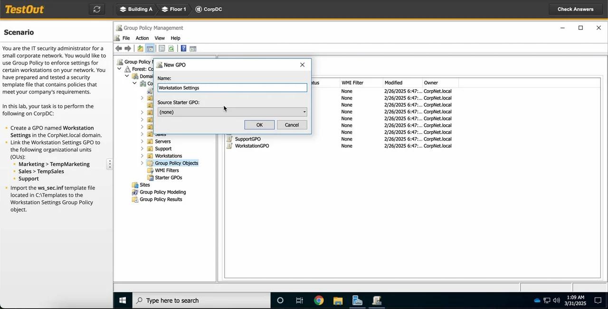
Task: Select the Up One Level toolbar icon
Action: pos(140,48)
